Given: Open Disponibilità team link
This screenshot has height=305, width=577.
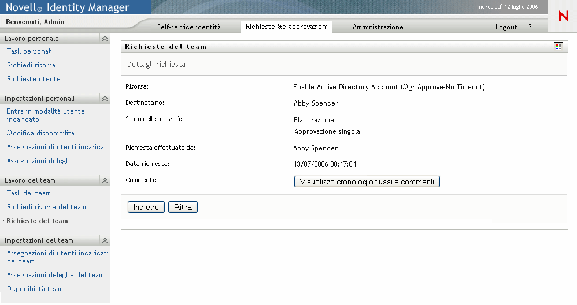Looking at the screenshot, I should click(35, 289).
